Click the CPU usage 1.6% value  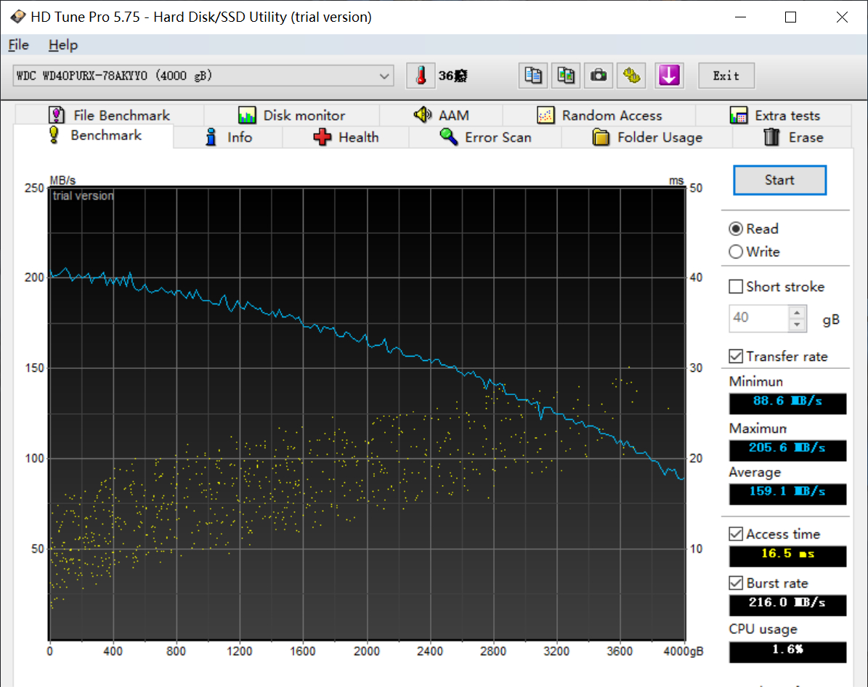pos(787,651)
